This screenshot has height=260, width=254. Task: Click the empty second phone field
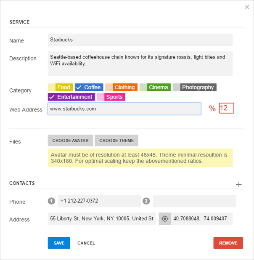point(194,201)
